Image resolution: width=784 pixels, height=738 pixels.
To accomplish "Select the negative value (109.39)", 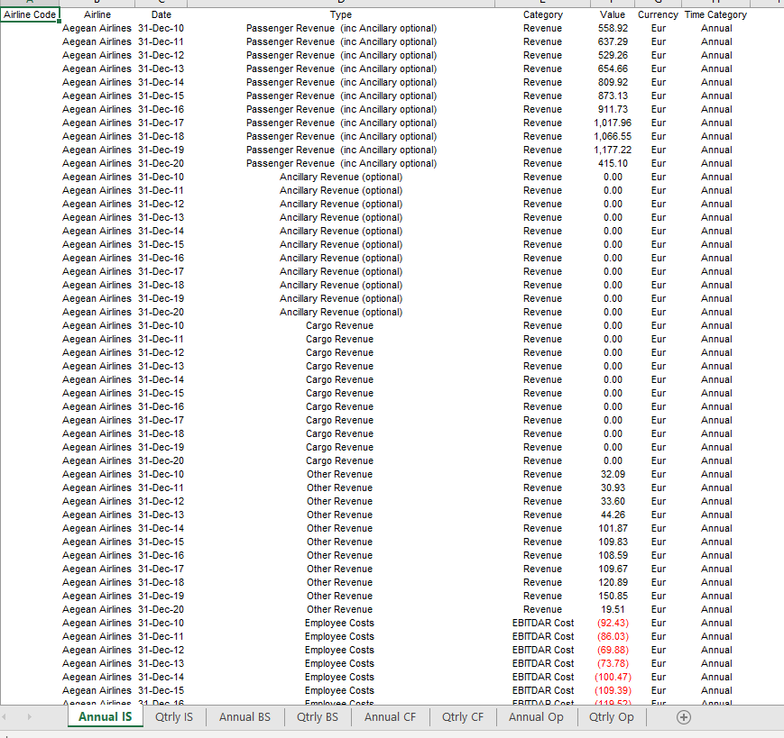I will tap(613, 690).
